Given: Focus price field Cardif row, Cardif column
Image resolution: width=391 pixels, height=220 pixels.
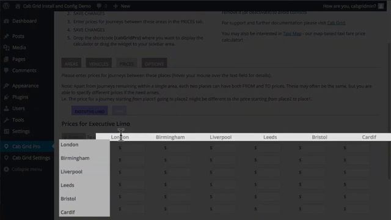Looking at the screenshot, I should click(357, 209).
